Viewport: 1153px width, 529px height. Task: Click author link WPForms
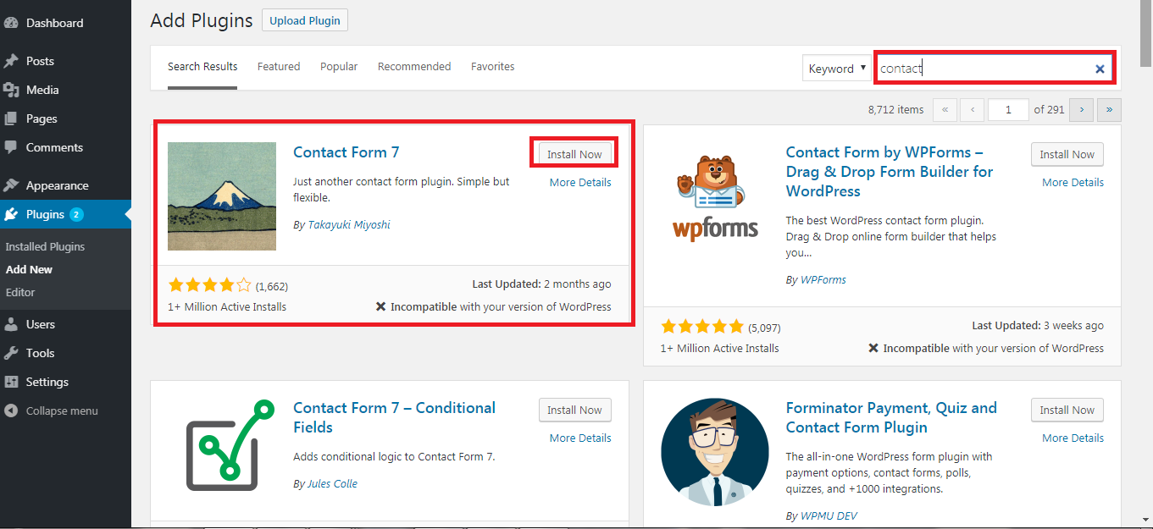click(x=823, y=279)
